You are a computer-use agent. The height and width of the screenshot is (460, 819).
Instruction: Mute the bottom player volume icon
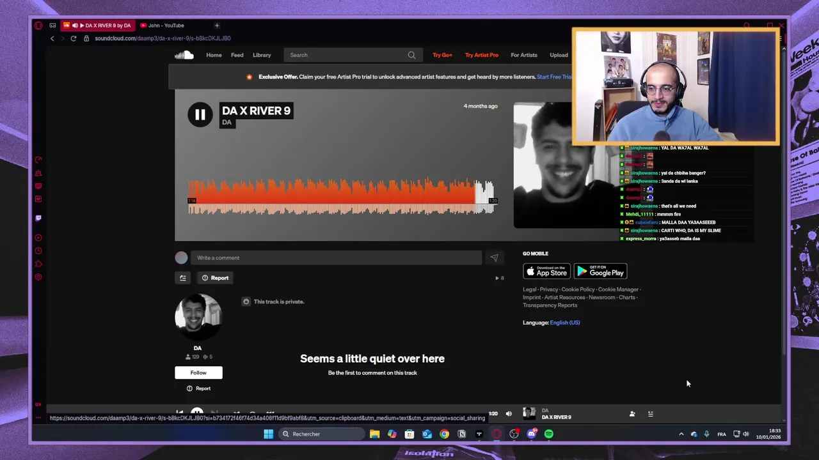509,414
